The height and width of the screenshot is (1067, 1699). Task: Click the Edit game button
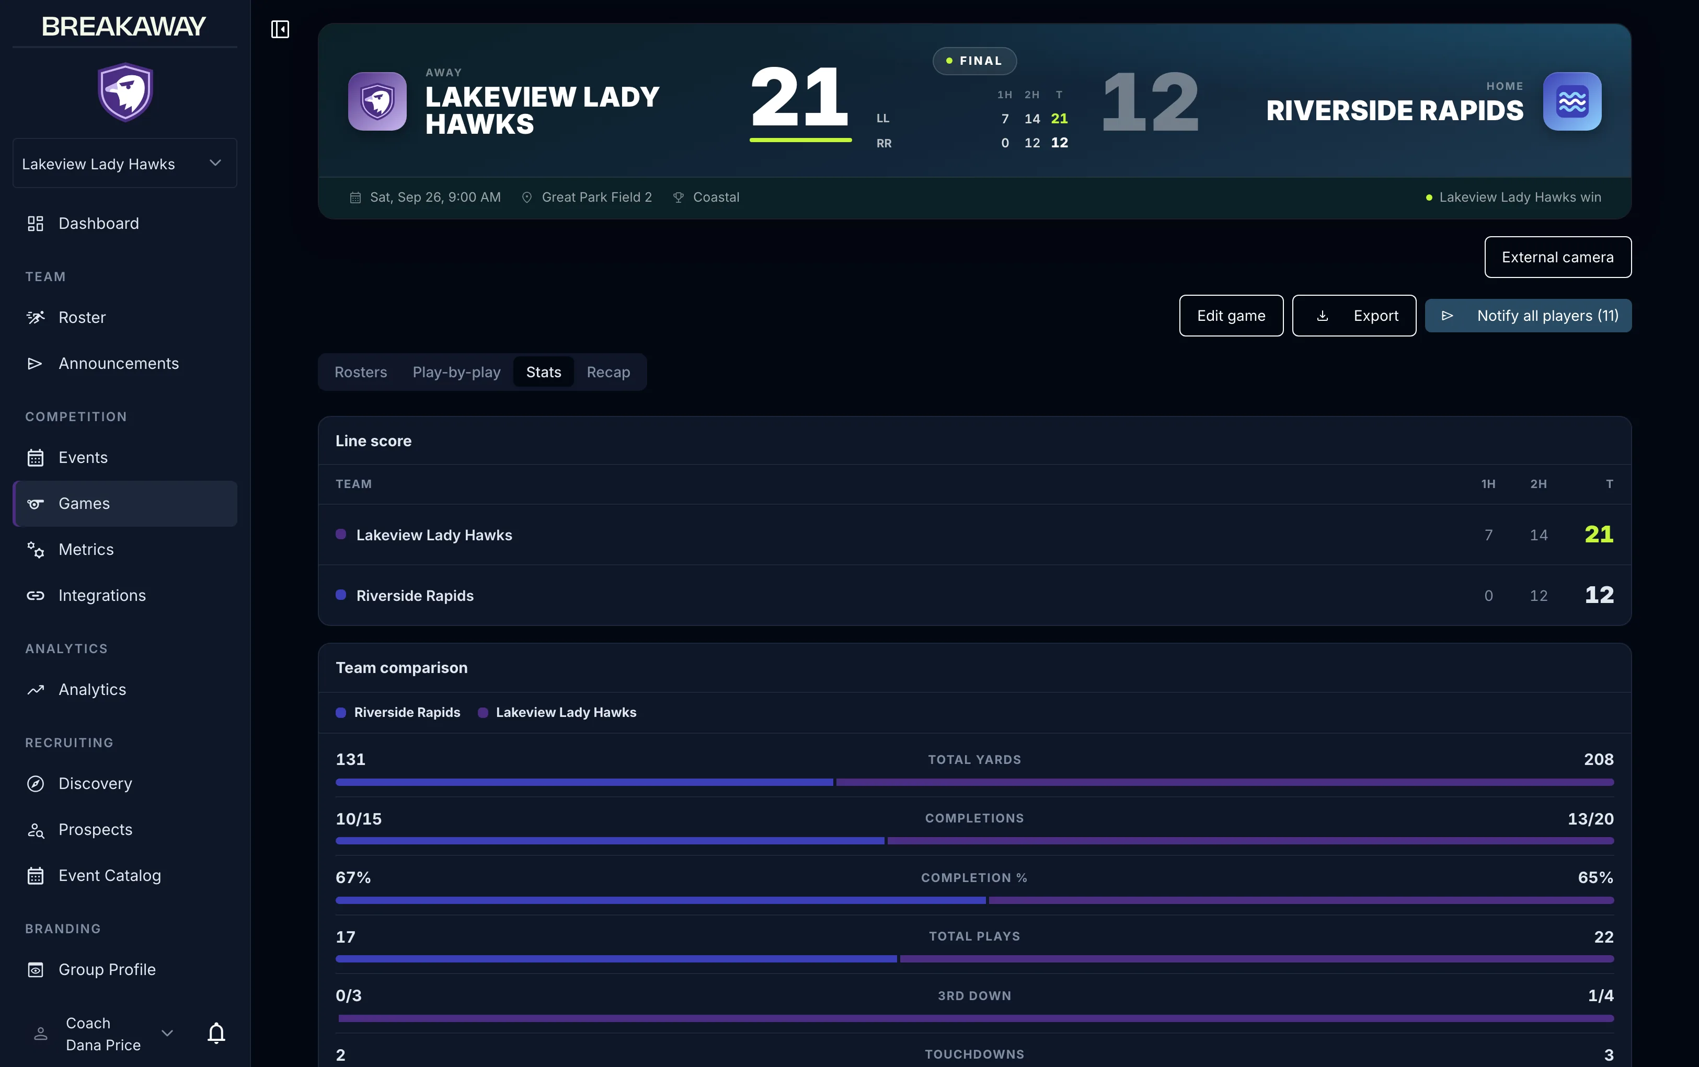point(1231,316)
